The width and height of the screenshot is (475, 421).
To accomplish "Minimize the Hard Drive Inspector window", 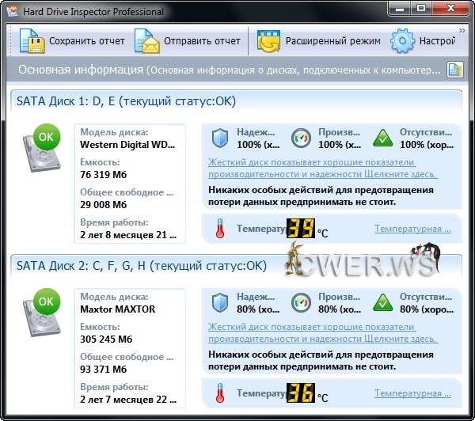I will point(400,9).
